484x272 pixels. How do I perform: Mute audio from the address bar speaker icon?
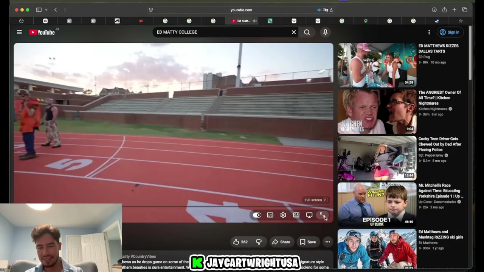coord(319,10)
